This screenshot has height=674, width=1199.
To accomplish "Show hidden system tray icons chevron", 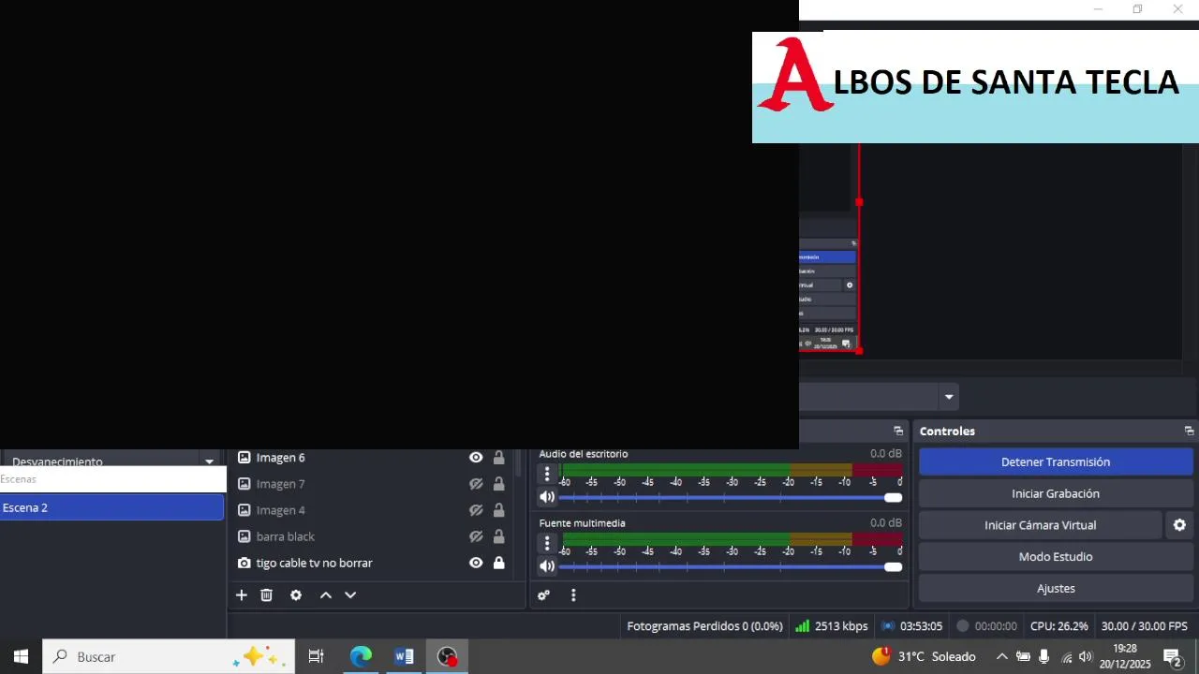I will (x=1001, y=657).
